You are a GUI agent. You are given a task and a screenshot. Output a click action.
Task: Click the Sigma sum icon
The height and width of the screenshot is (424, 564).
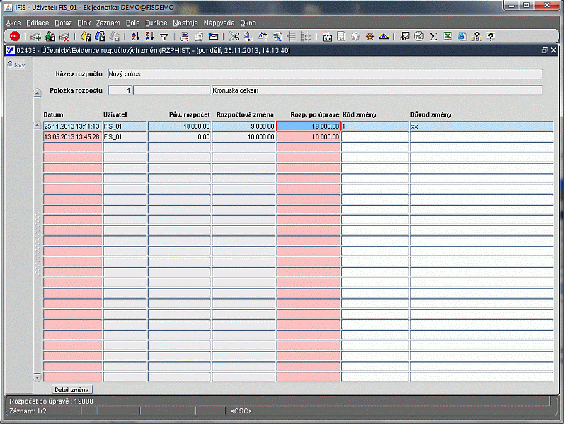point(434,36)
